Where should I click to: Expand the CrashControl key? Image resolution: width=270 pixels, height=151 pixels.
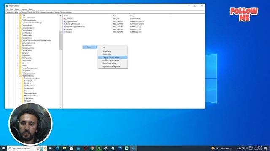click(x=18, y=33)
